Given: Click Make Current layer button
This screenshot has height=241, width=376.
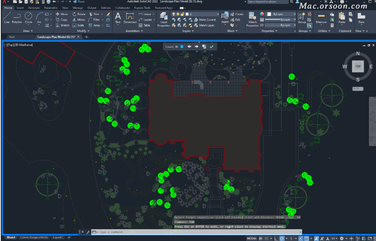Looking at the screenshot, I should tap(205, 20).
